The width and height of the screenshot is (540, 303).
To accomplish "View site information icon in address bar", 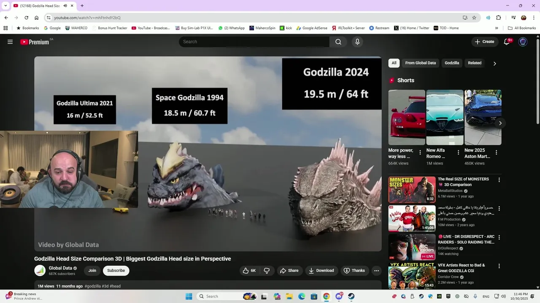I will [49, 18].
